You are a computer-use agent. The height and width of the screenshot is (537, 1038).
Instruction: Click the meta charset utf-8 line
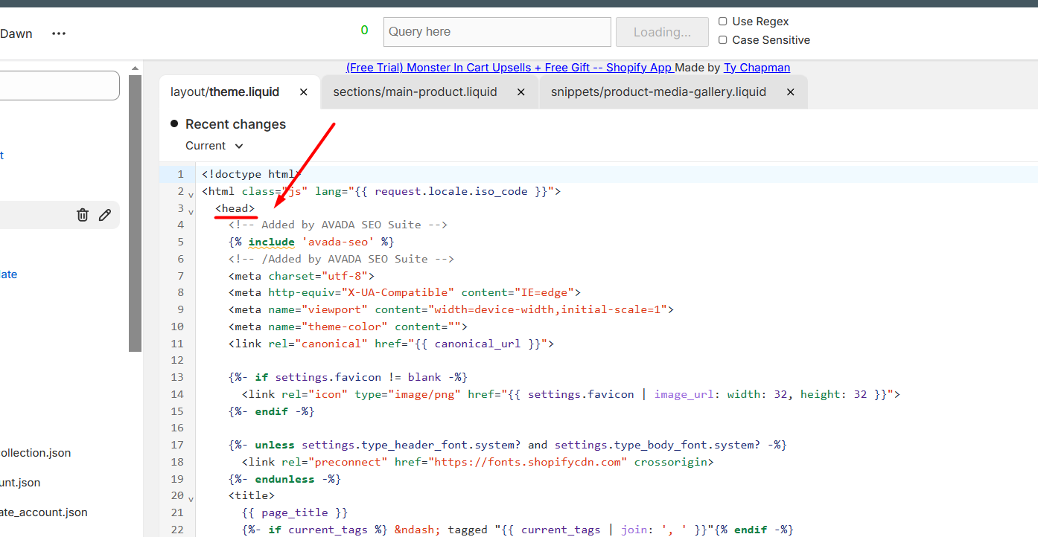pos(301,276)
